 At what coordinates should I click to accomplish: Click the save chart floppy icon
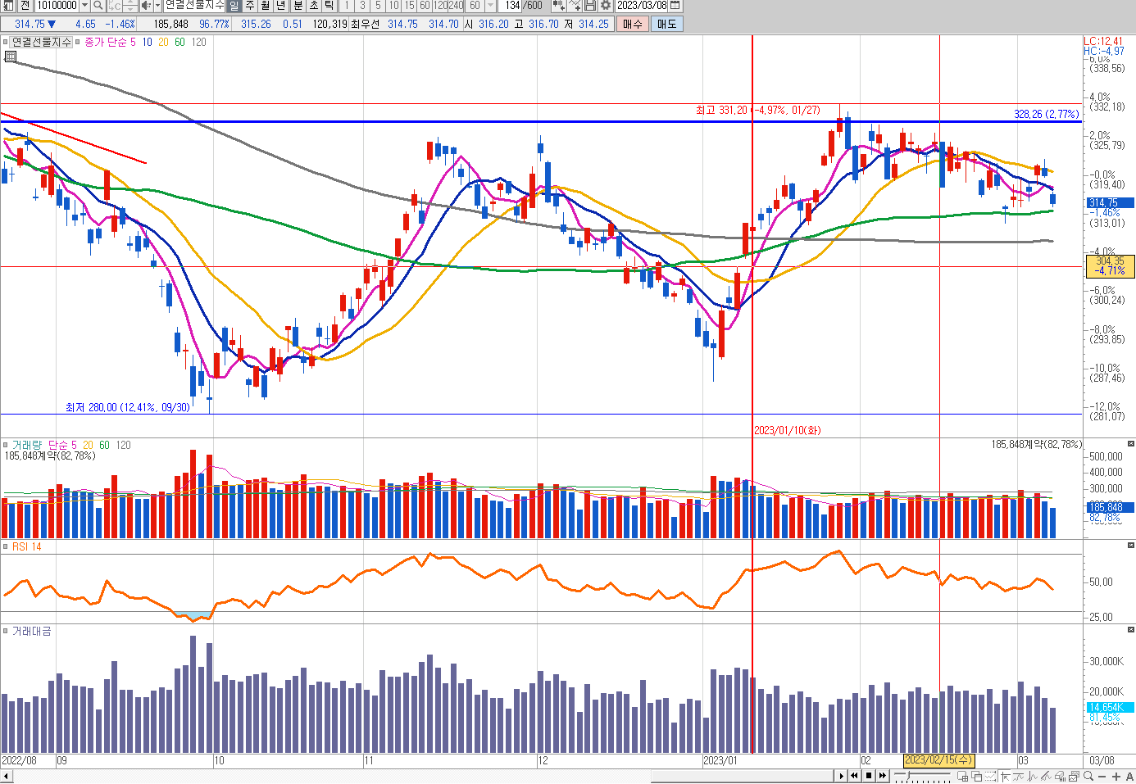(590, 6)
